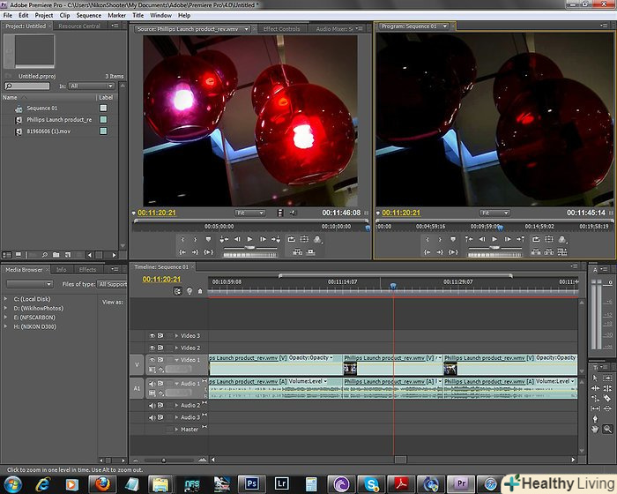
Task: Select the 81960606 (1).mov file
Action: coord(48,131)
